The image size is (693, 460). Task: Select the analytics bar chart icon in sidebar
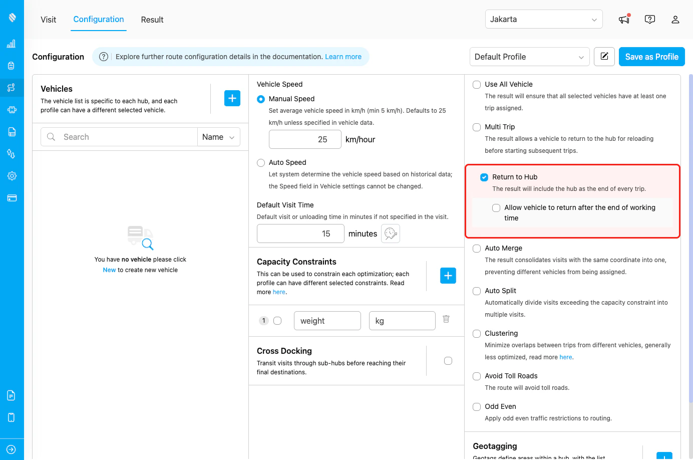click(x=12, y=44)
